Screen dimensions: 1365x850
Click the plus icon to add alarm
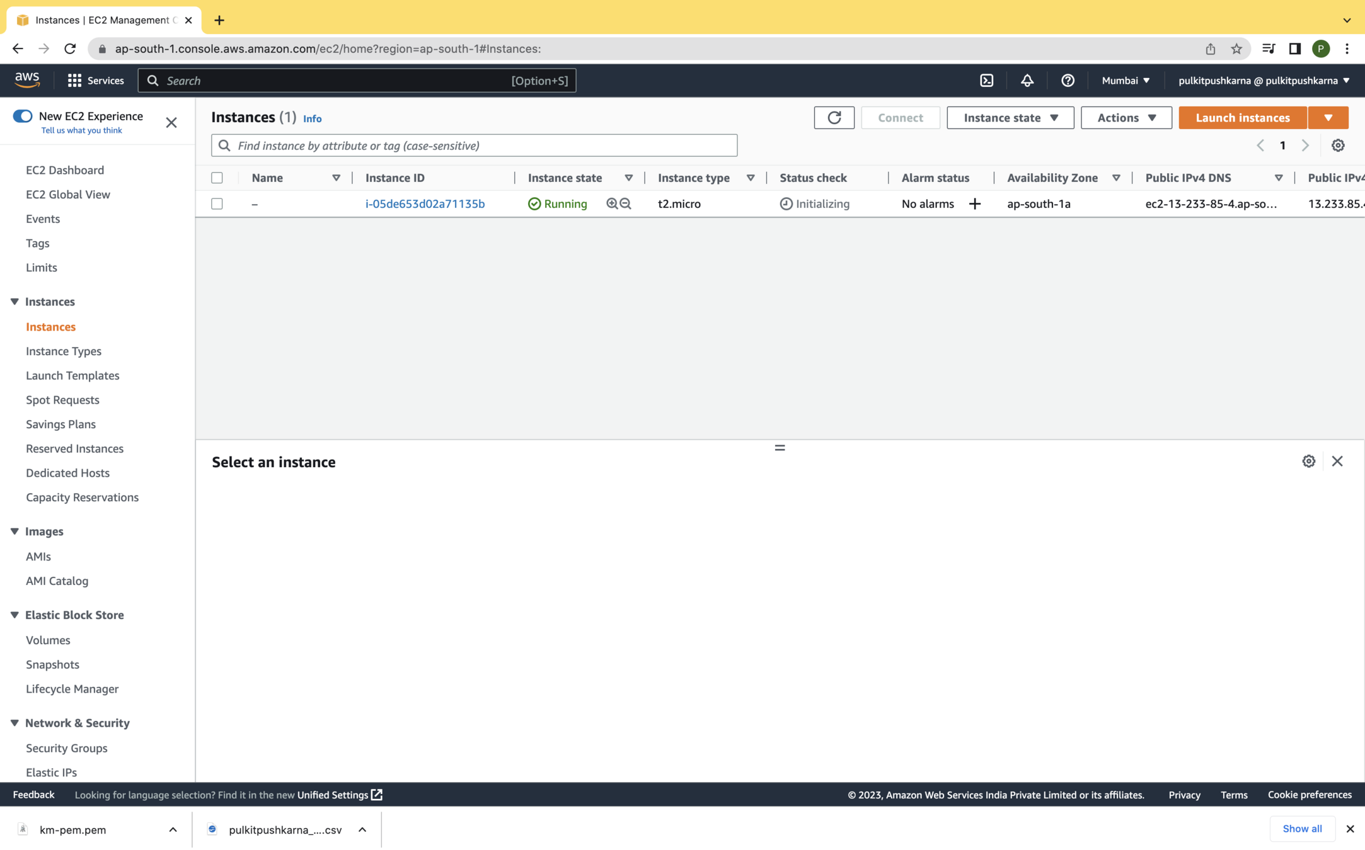(x=974, y=204)
